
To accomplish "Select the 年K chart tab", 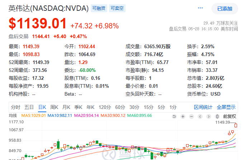I will pos(90,107).
